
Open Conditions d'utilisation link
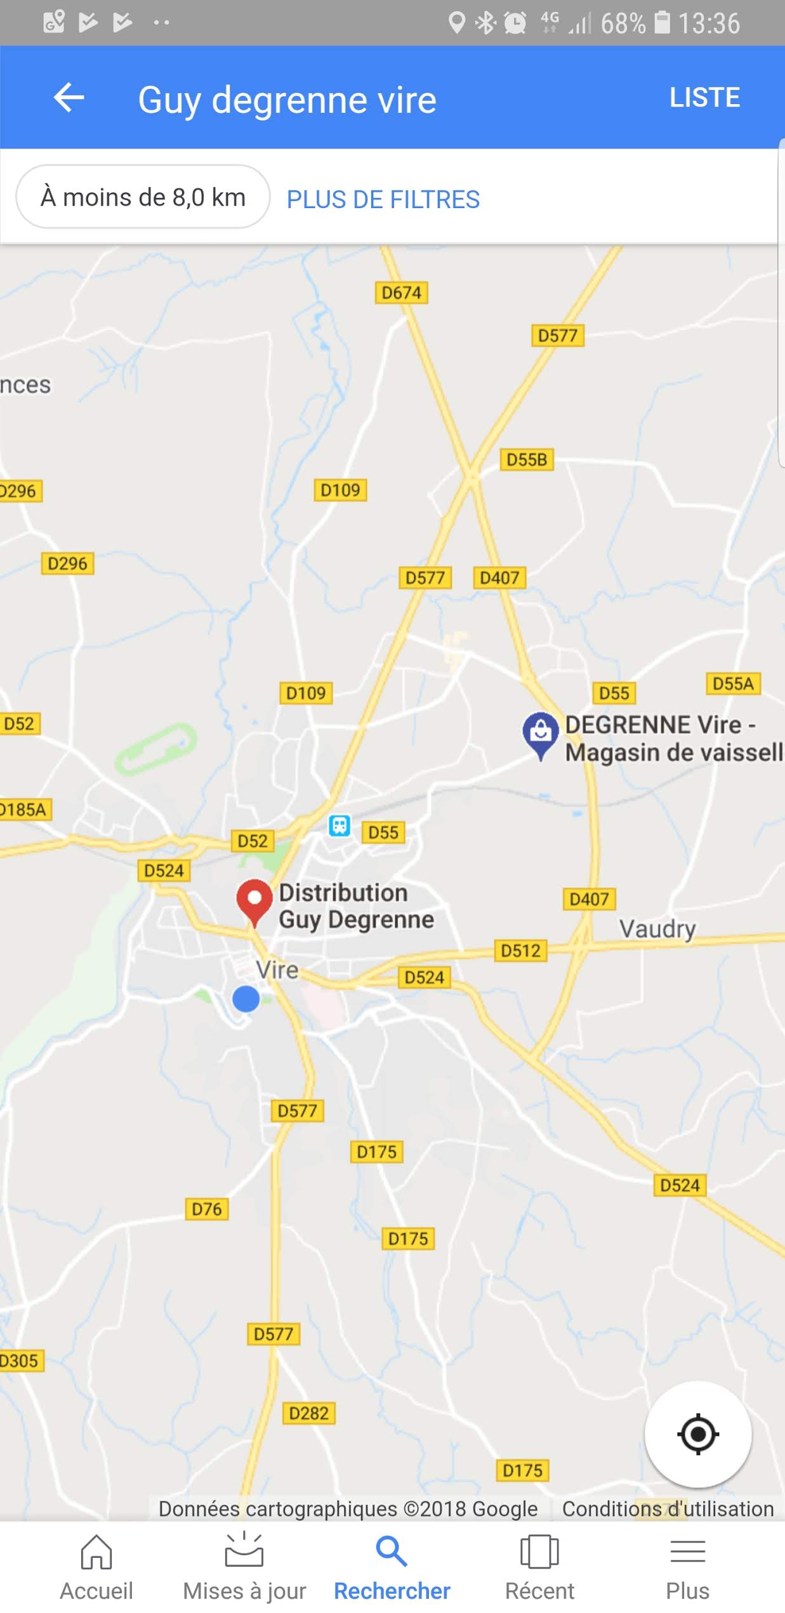tap(668, 1508)
